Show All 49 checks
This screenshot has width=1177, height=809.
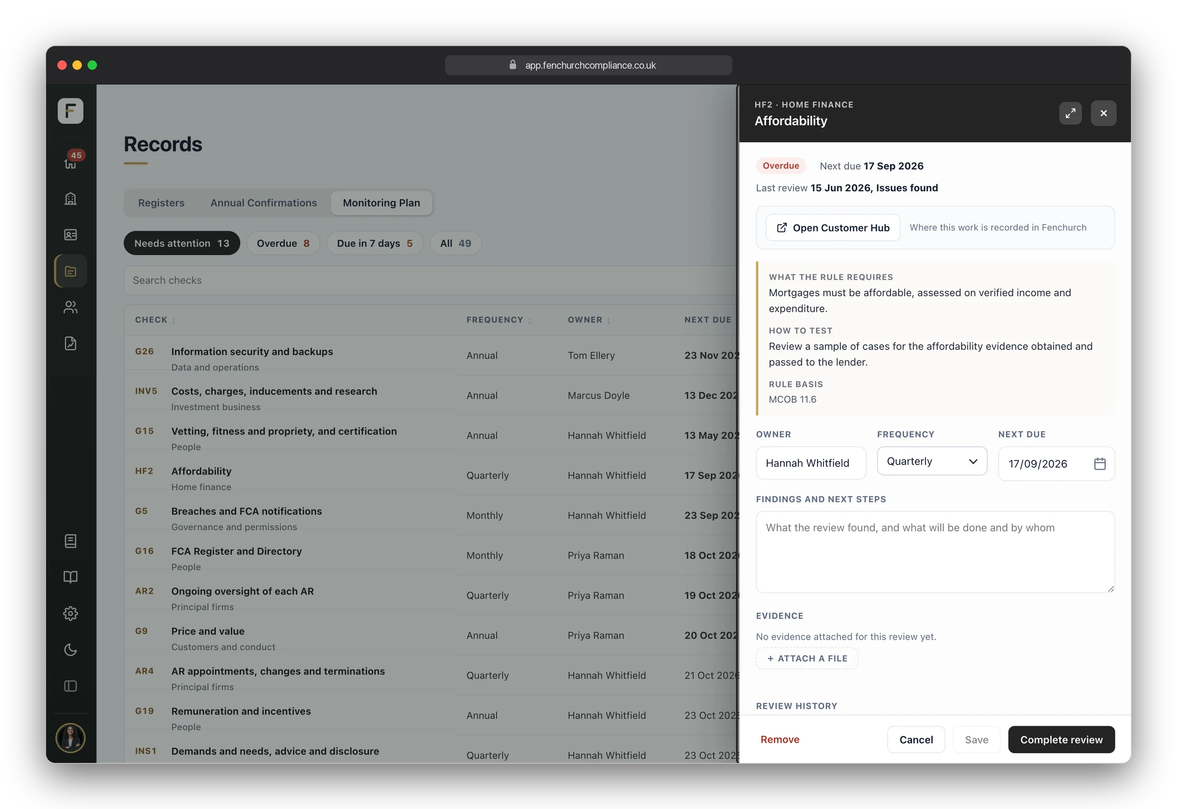click(456, 243)
